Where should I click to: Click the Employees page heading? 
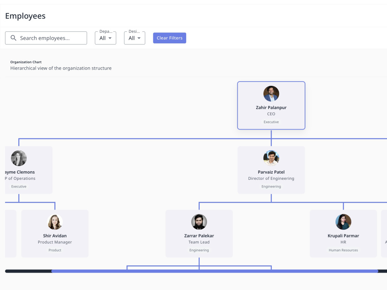26,16
